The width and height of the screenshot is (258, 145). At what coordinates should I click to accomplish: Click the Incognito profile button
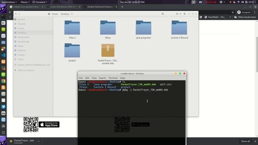244,12
